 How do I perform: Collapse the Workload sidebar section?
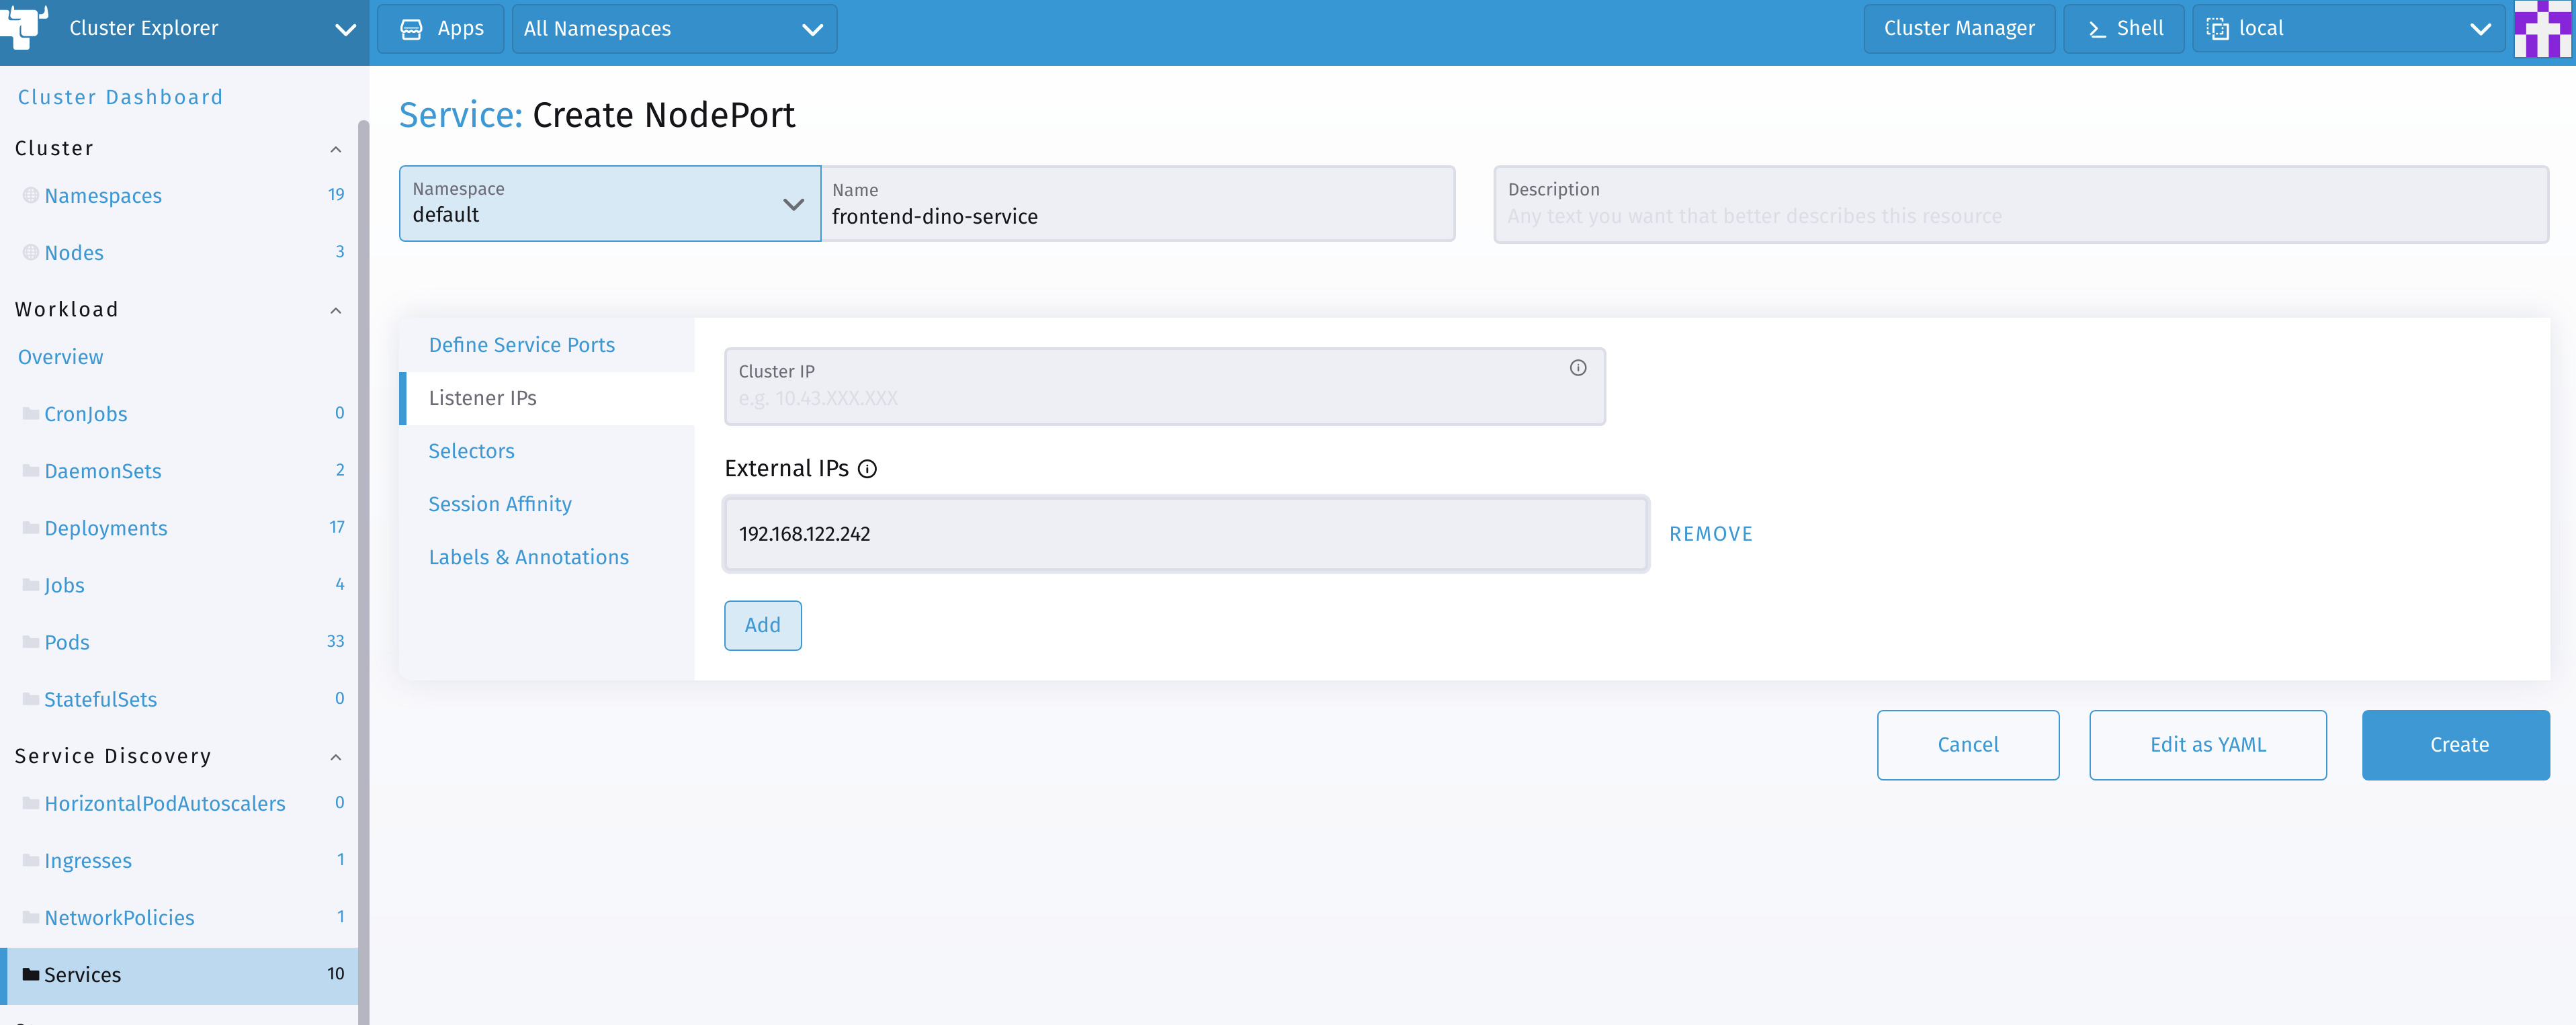[x=336, y=310]
